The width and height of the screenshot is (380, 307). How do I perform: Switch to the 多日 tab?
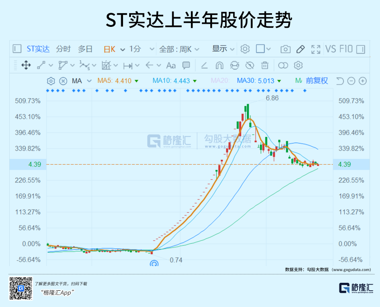click(x=85, y=49)
